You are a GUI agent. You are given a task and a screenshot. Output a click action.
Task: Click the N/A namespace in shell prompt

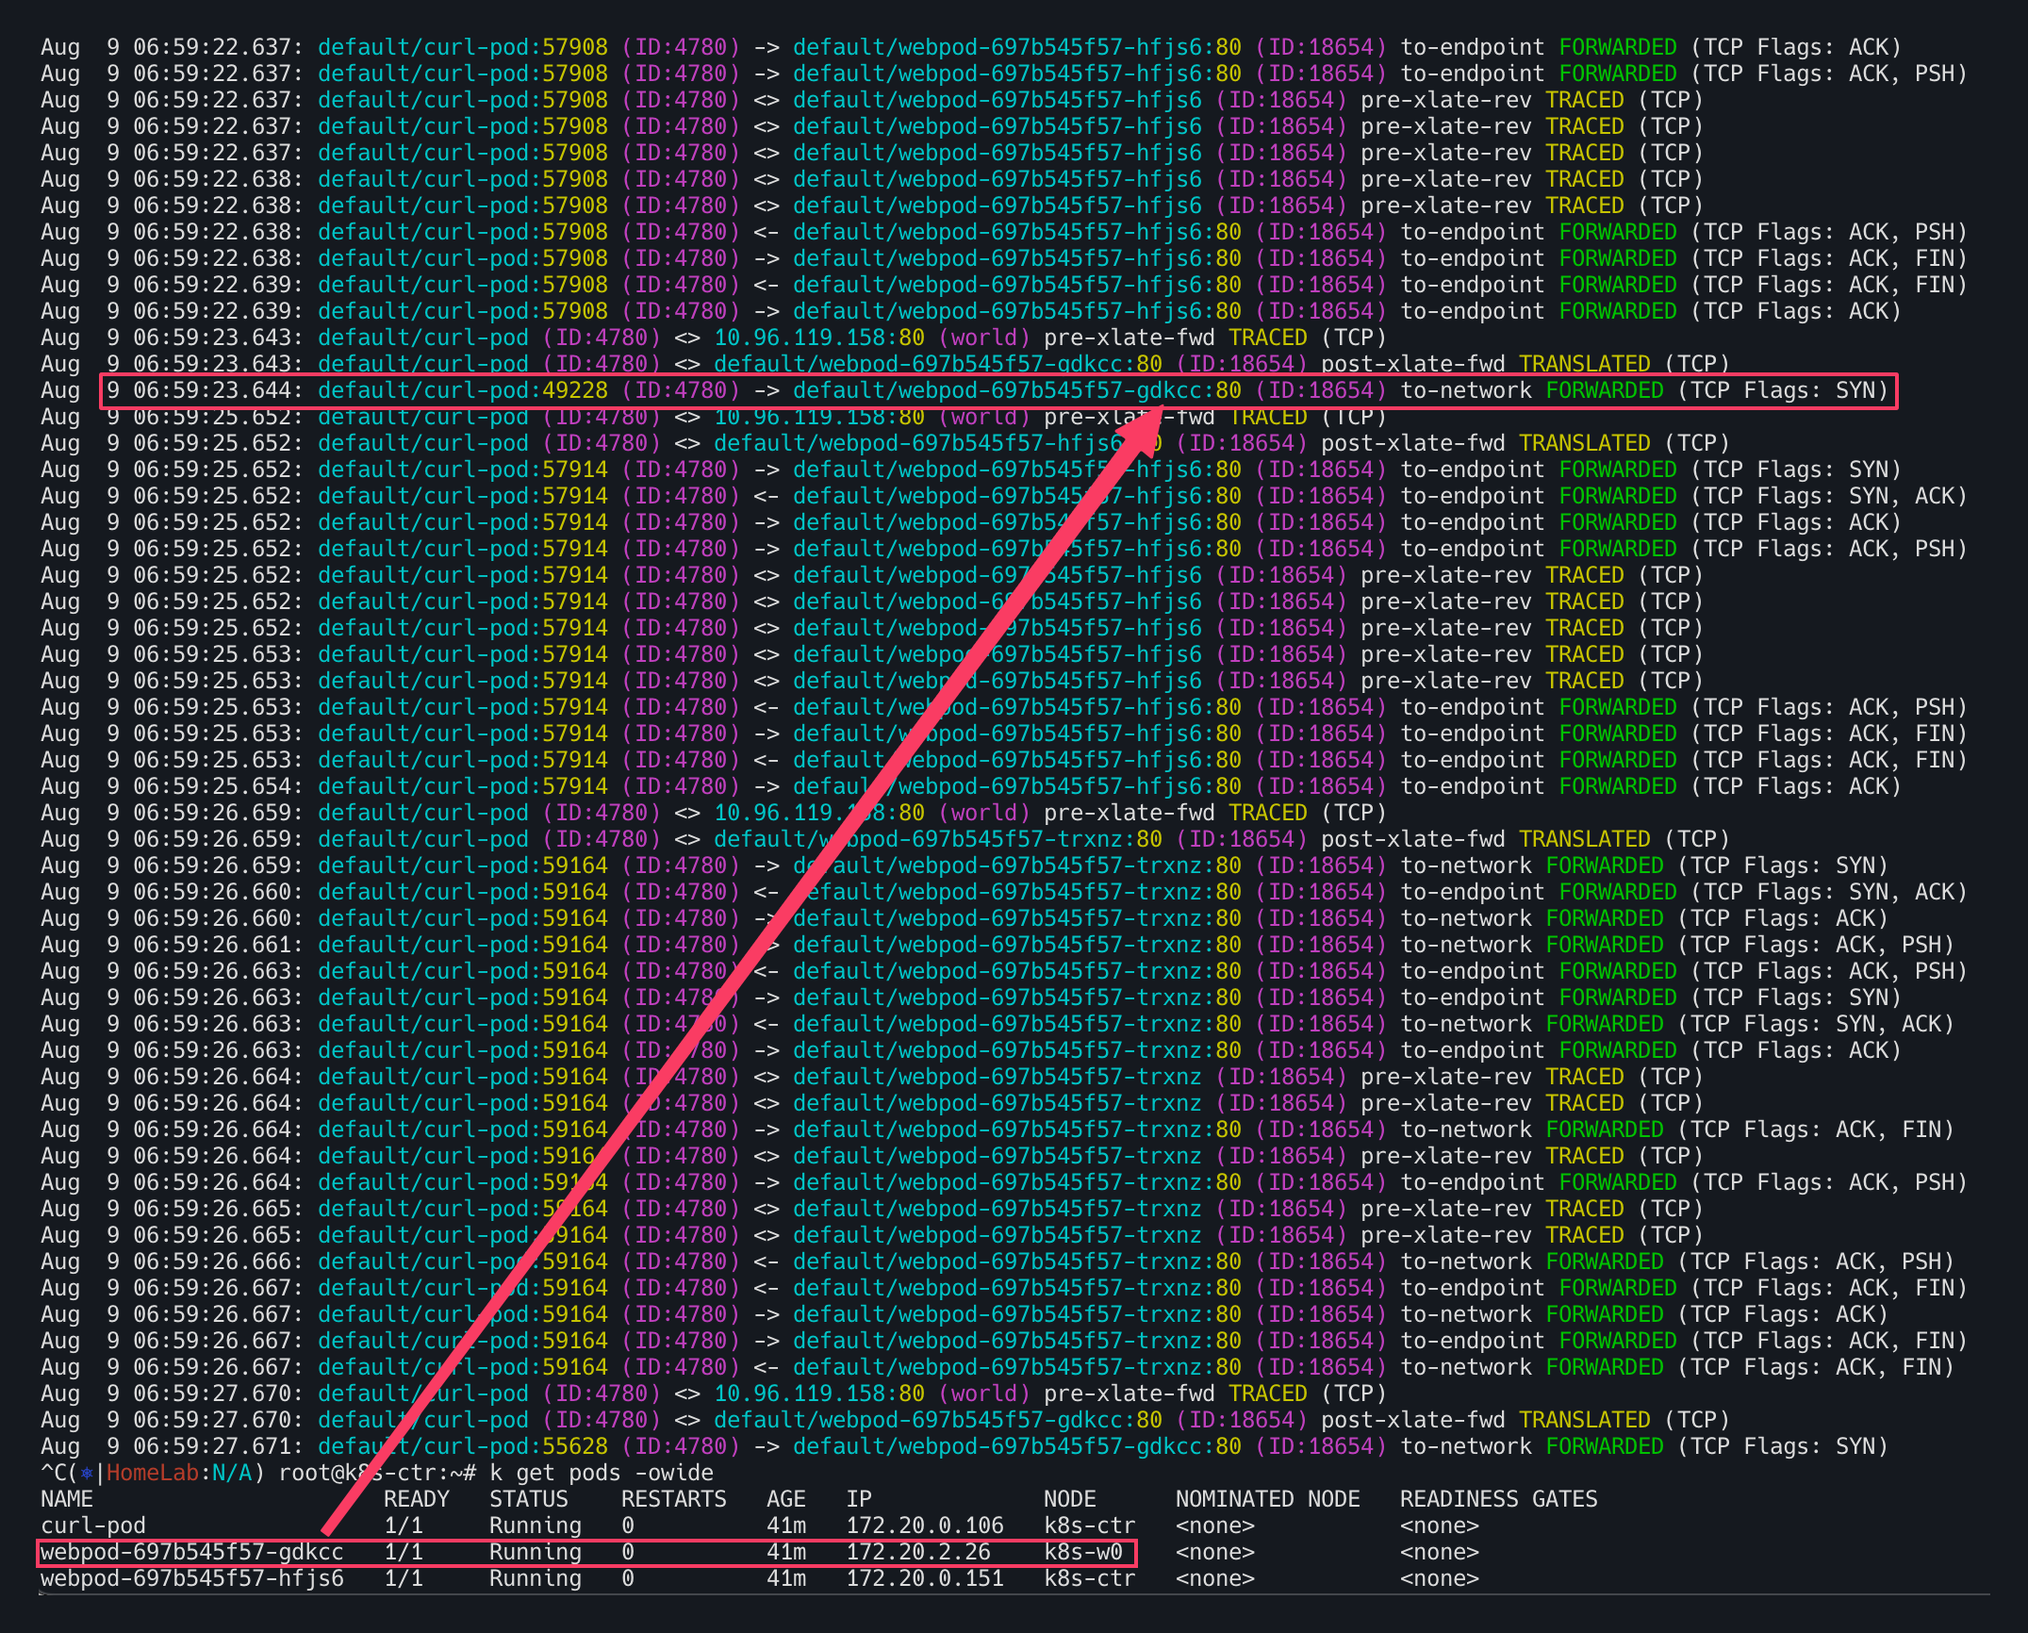(232, 1473)
